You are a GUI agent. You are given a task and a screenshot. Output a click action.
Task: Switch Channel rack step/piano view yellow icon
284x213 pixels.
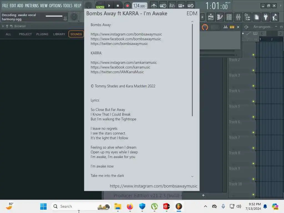(232, 27)
